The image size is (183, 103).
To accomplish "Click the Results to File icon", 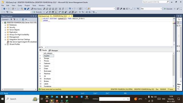I will click(76, 12).
